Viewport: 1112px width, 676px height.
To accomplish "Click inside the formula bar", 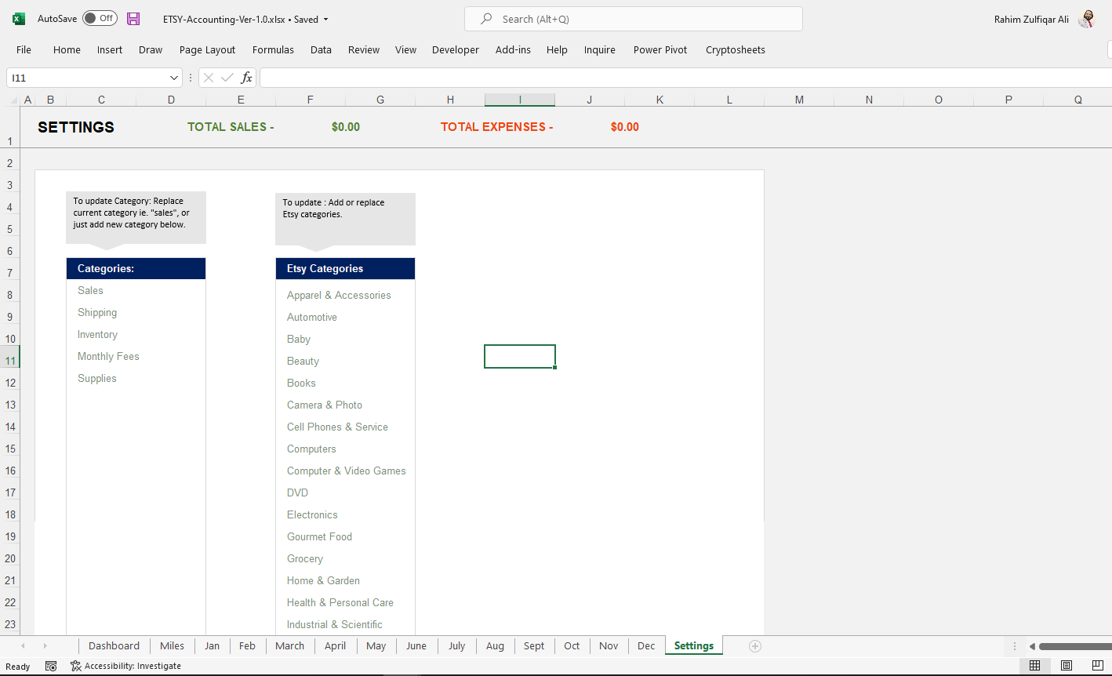I will point(685,78).
